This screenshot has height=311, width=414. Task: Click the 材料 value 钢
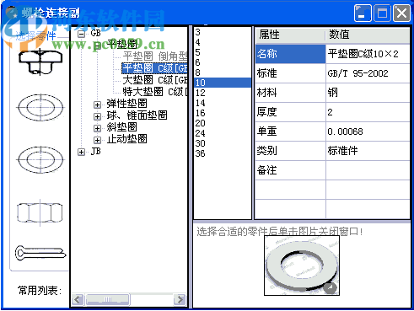click(x=332, y=93)
